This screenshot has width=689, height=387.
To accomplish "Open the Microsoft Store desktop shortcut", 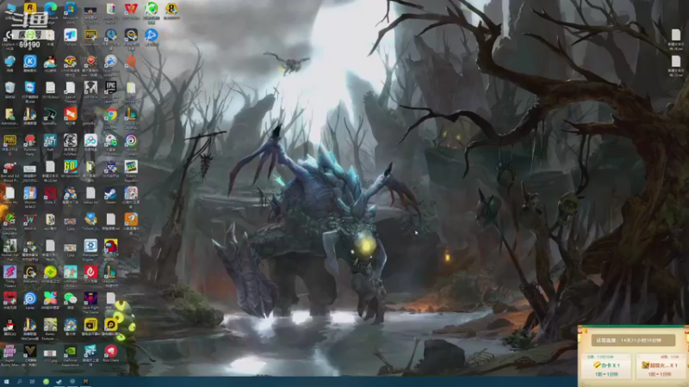I will 71,9.
